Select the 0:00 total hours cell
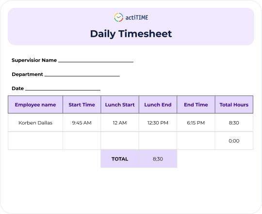Image resolution: width=262 pixels, height=214 pixels. 234,141
